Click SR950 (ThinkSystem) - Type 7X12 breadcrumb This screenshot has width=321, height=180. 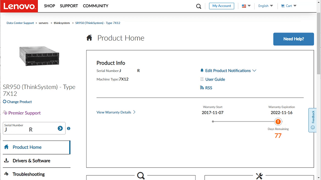pos(98,23)
